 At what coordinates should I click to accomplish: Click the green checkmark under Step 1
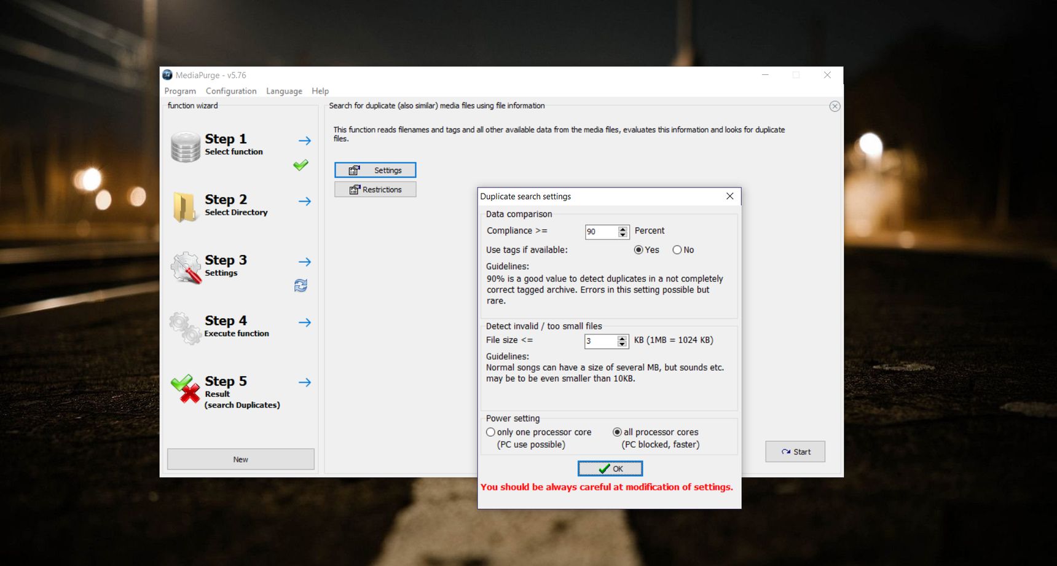[301, 165]
